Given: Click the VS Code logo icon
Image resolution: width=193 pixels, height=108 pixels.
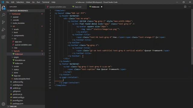Looking at the screenshot, I should [3, 2].
